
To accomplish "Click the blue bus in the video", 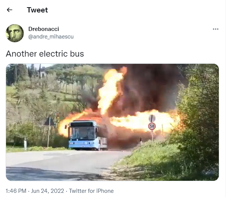I will 86,135.
